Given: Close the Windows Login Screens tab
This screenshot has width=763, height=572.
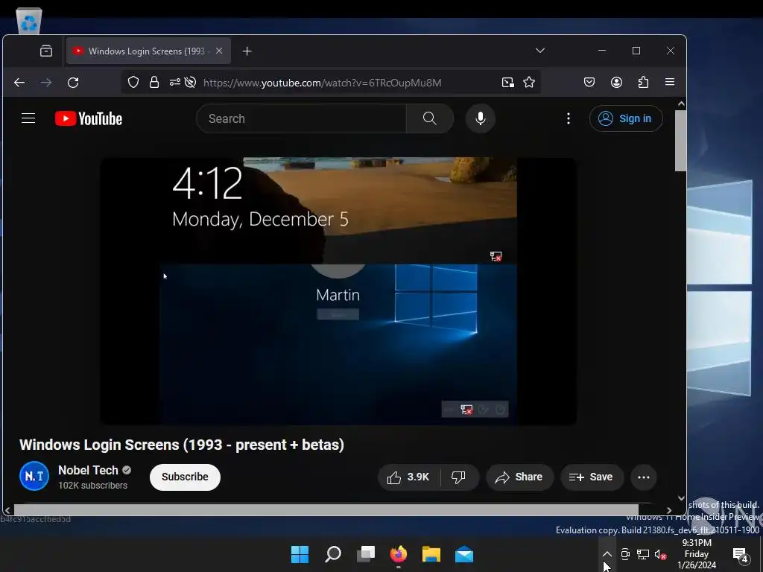Looking at the screenshot, I should pyautogui.click(x=219, y=51).
